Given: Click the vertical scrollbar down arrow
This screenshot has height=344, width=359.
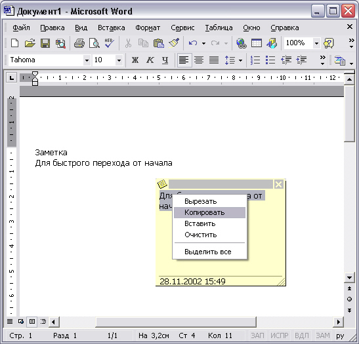Looking at the screenshot, I should pos(349,278).
